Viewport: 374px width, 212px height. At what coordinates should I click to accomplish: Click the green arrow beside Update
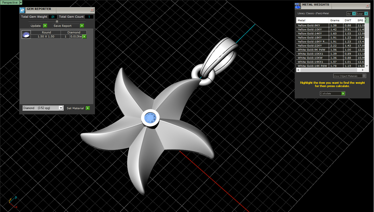pyautogui.click(x=45, y=26)
